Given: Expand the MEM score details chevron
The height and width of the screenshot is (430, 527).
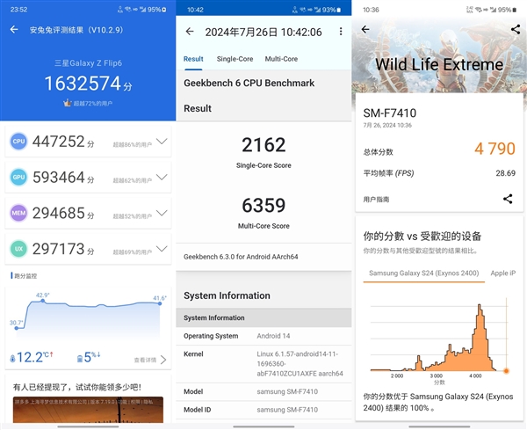Looking at the screenshot, I should point(162,214).
